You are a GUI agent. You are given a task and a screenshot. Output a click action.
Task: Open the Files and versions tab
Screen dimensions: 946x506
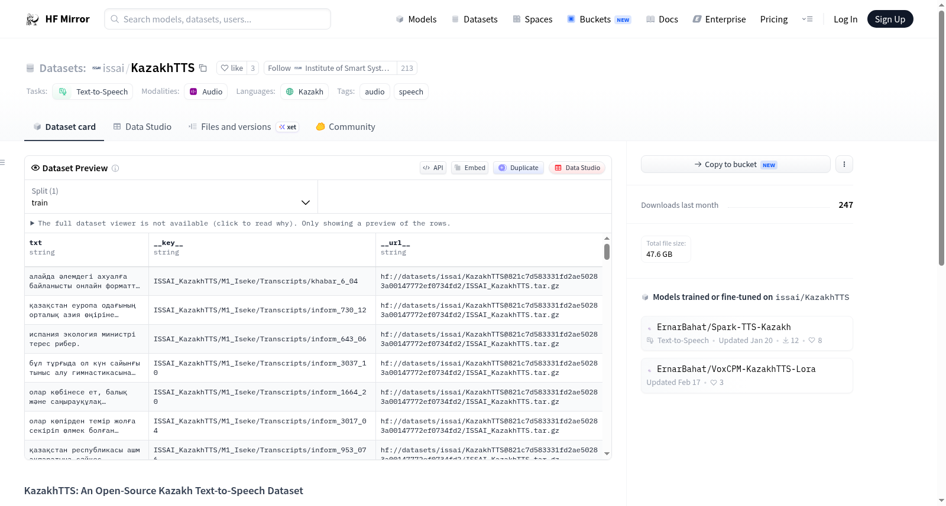pos(244,127)
